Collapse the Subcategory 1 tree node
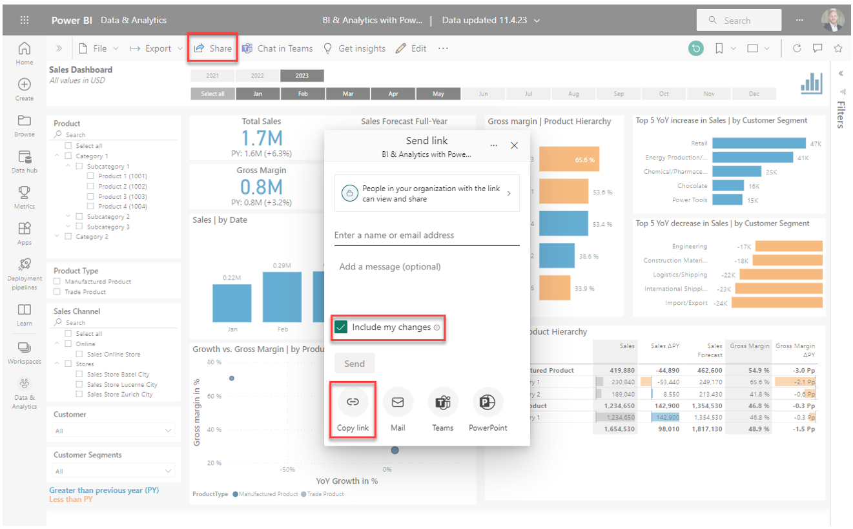This screenshot has width=853, height=529. tap(69, 166)
